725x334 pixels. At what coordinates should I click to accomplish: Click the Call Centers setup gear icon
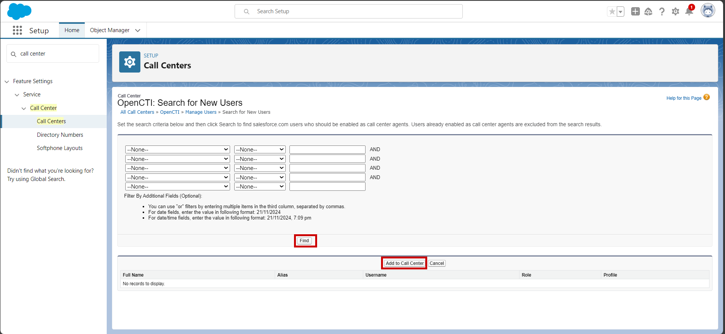(x=130, y=62)
